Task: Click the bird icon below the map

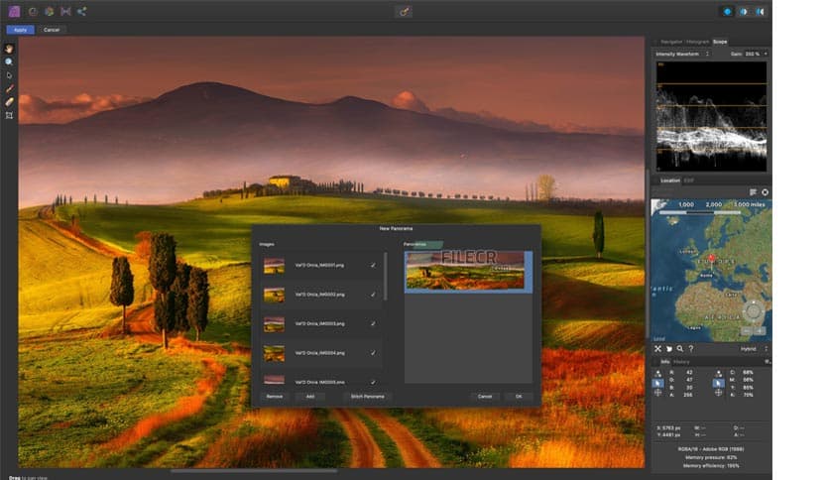Action: click(668, 349)
